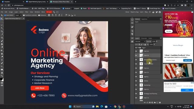Open the Window menu
194x109 pixels.
(37, 12)
